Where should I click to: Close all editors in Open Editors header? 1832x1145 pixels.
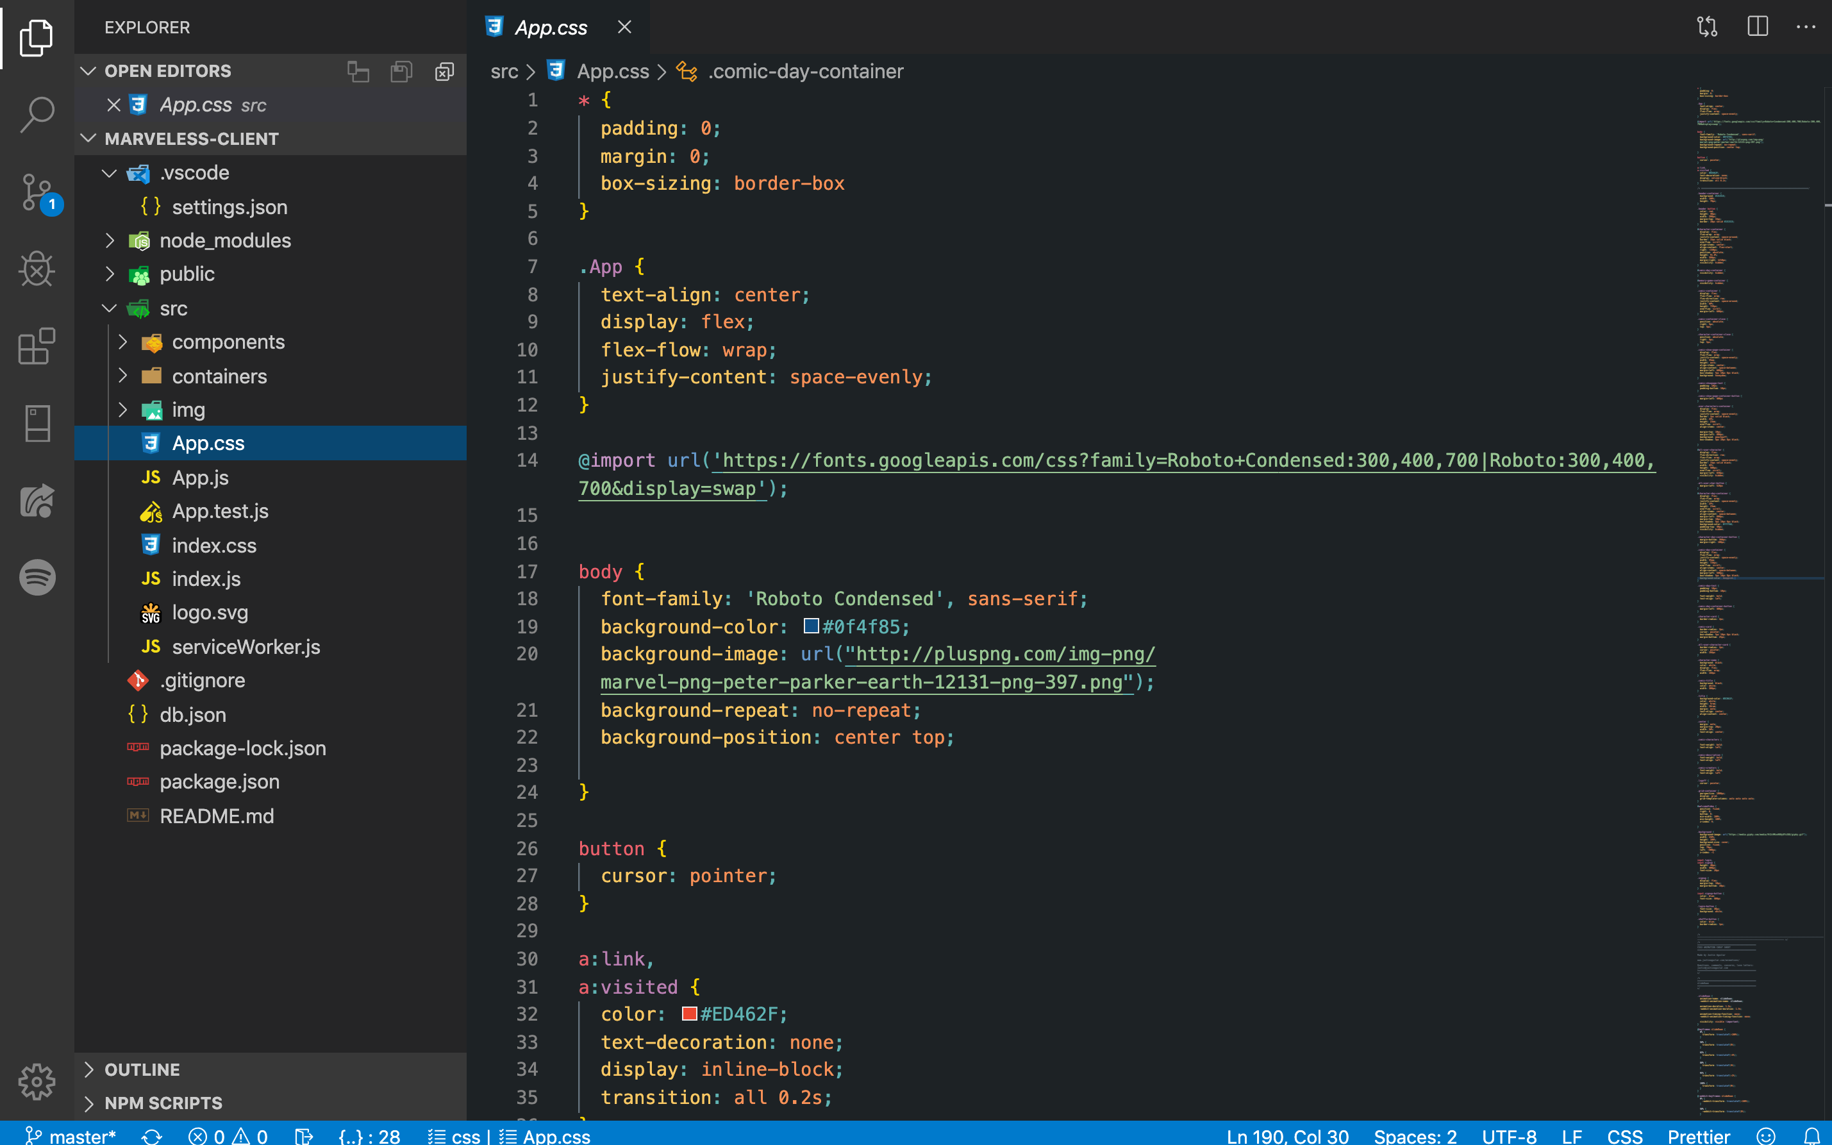point(444,71)
